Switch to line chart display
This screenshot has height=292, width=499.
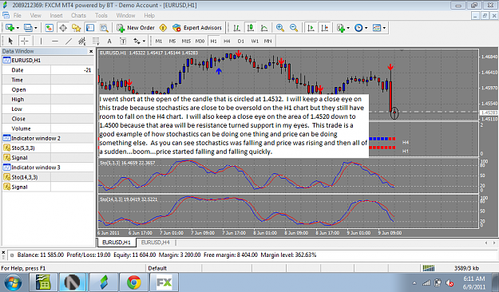[x=264, y=28]
